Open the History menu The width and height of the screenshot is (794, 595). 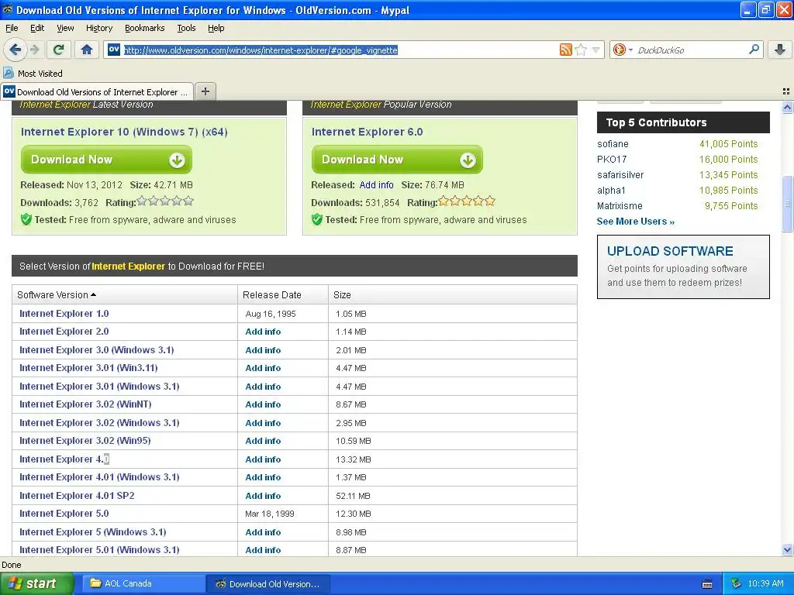(98, 28)
